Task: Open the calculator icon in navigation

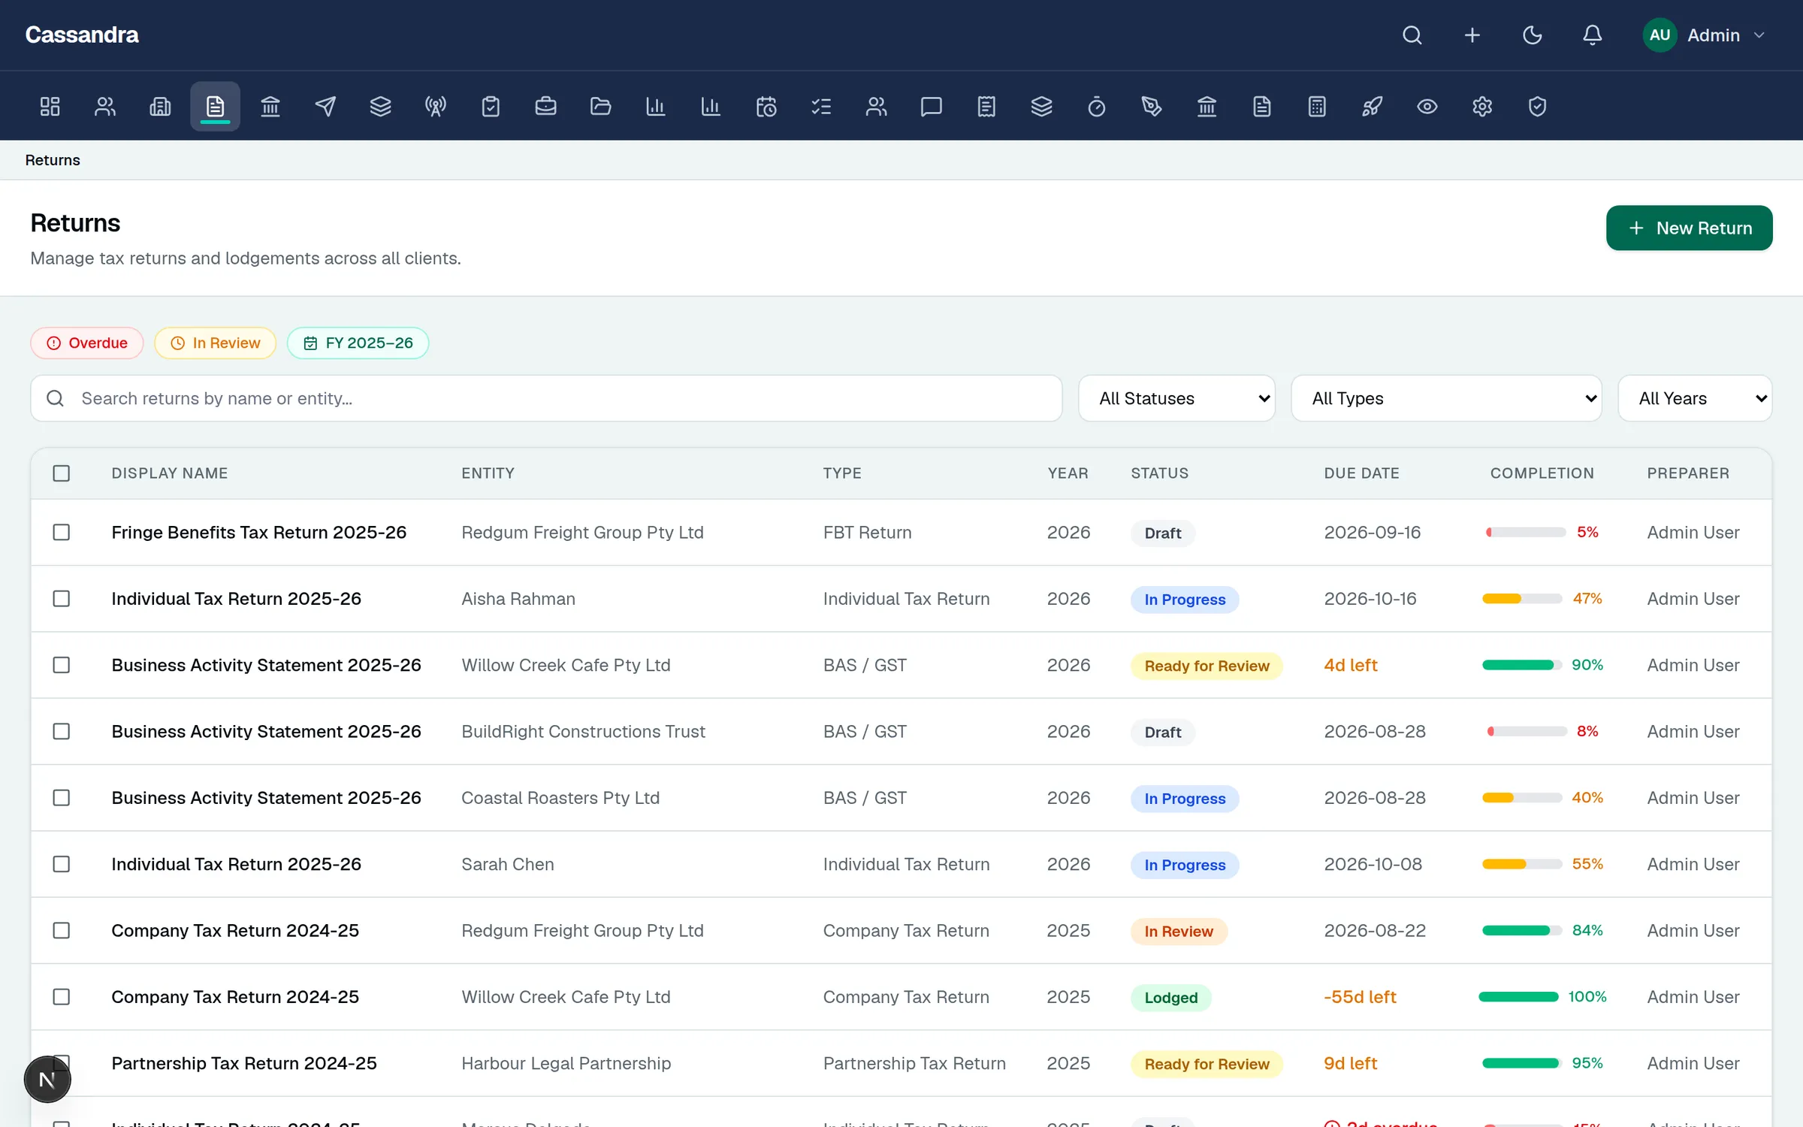Action: [1317, 107]
